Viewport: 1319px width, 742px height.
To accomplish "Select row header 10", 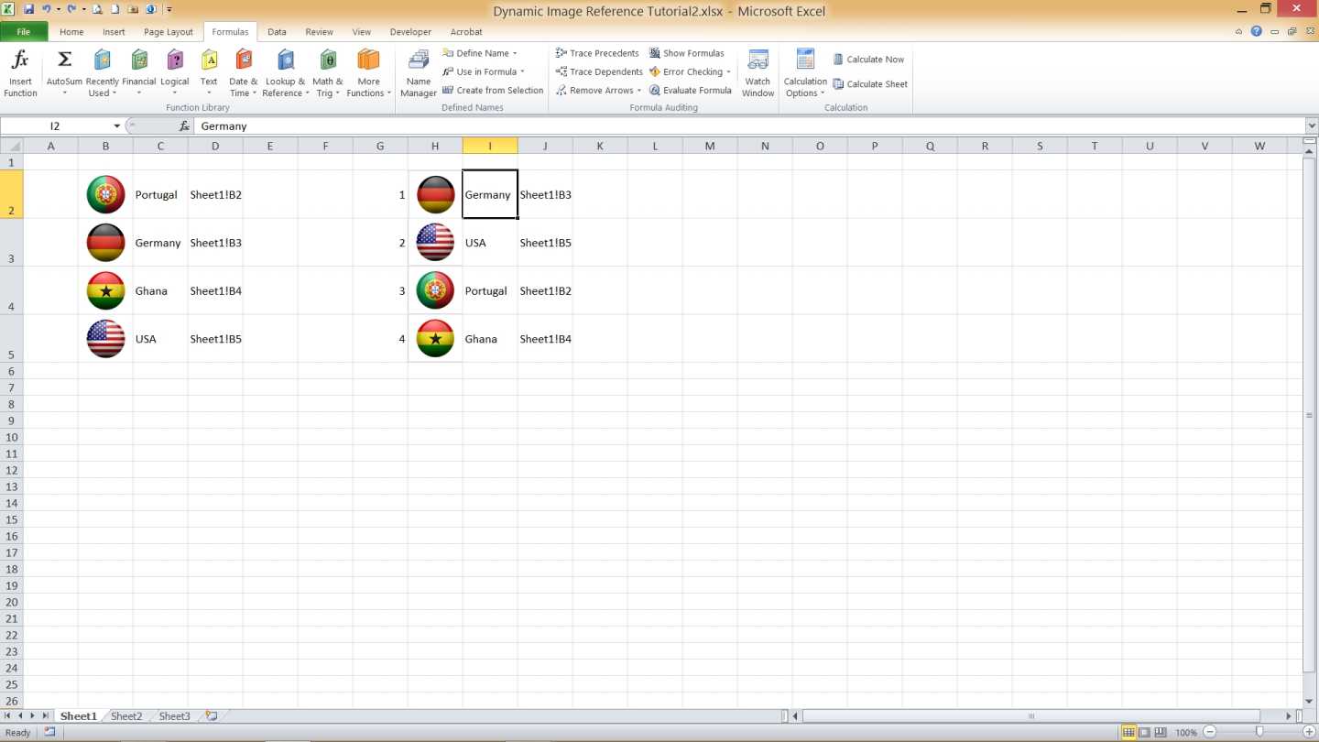I will click(11, 437).
